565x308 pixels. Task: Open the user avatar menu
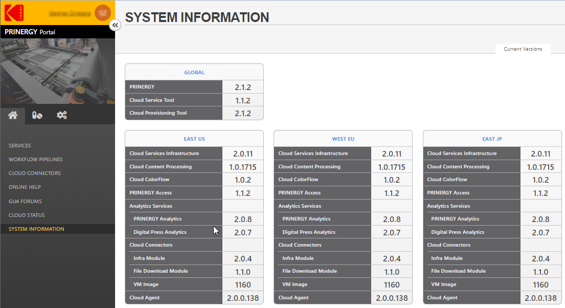(103, 13)
